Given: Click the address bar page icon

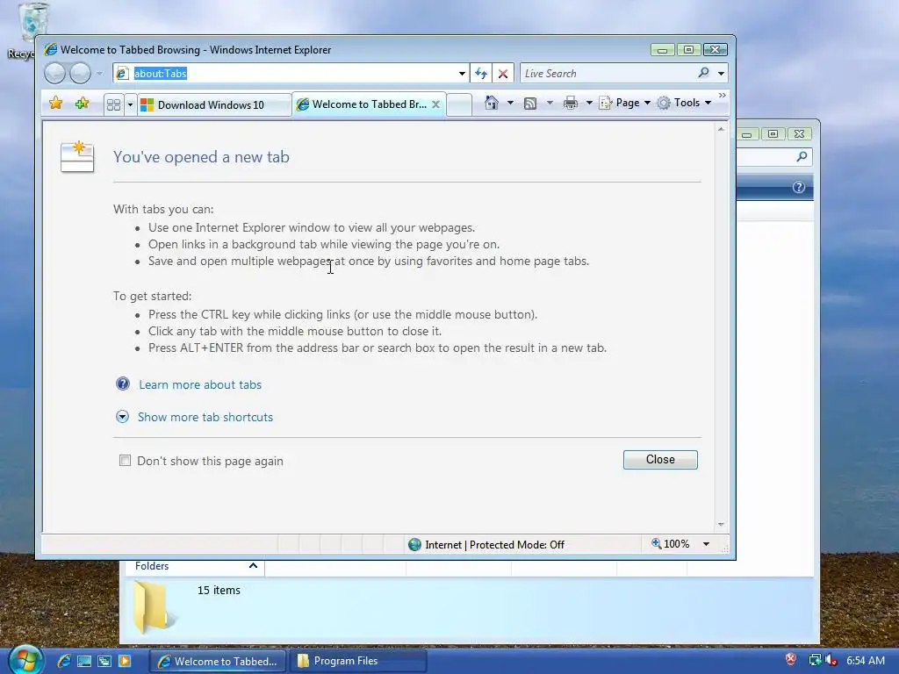Looking at the screenshot, I should click(121, 74).
